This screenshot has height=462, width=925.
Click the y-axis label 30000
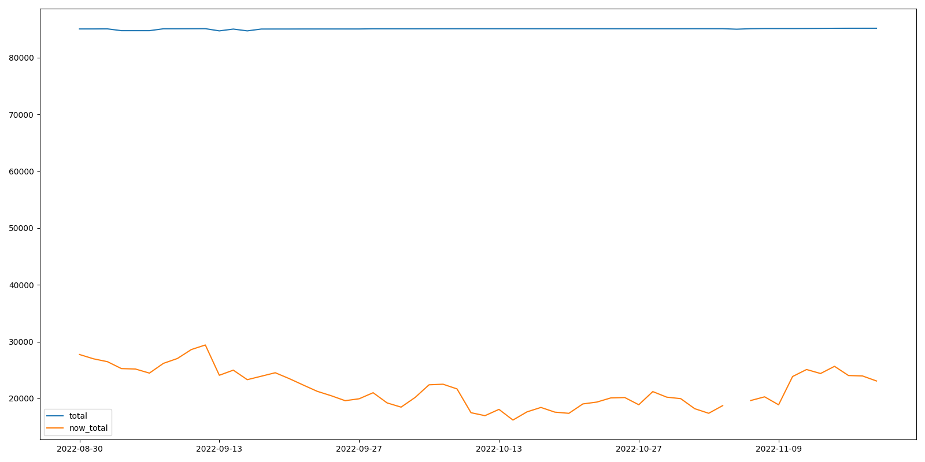click(22, 342)
